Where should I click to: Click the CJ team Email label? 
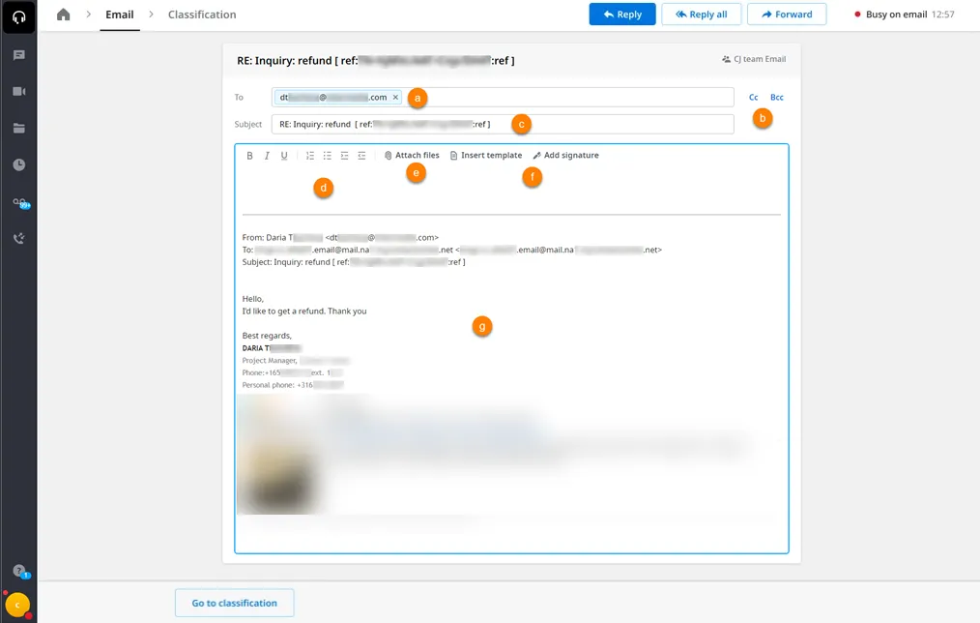(754, 59)
